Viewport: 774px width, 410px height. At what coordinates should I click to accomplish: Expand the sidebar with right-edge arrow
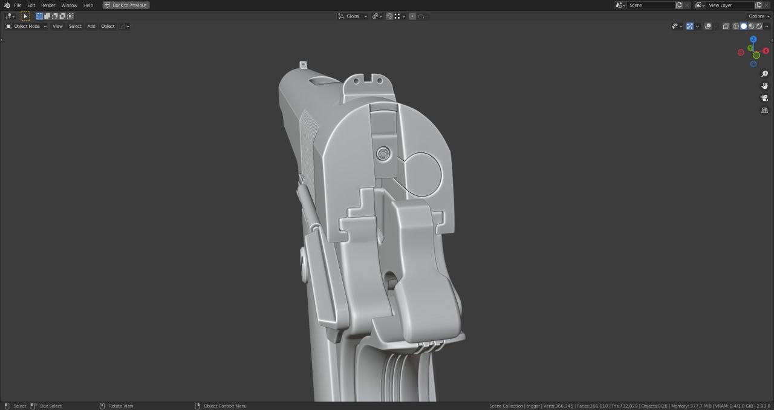pyautogui.click(x=772, y=41)
